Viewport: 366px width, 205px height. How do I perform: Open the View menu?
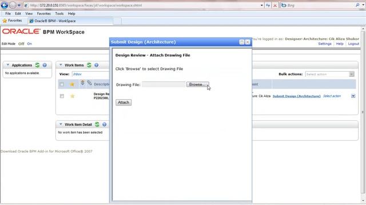[29, 14]
